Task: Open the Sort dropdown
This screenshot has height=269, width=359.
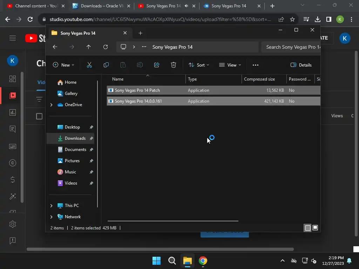Action: (x=199, y=65)
